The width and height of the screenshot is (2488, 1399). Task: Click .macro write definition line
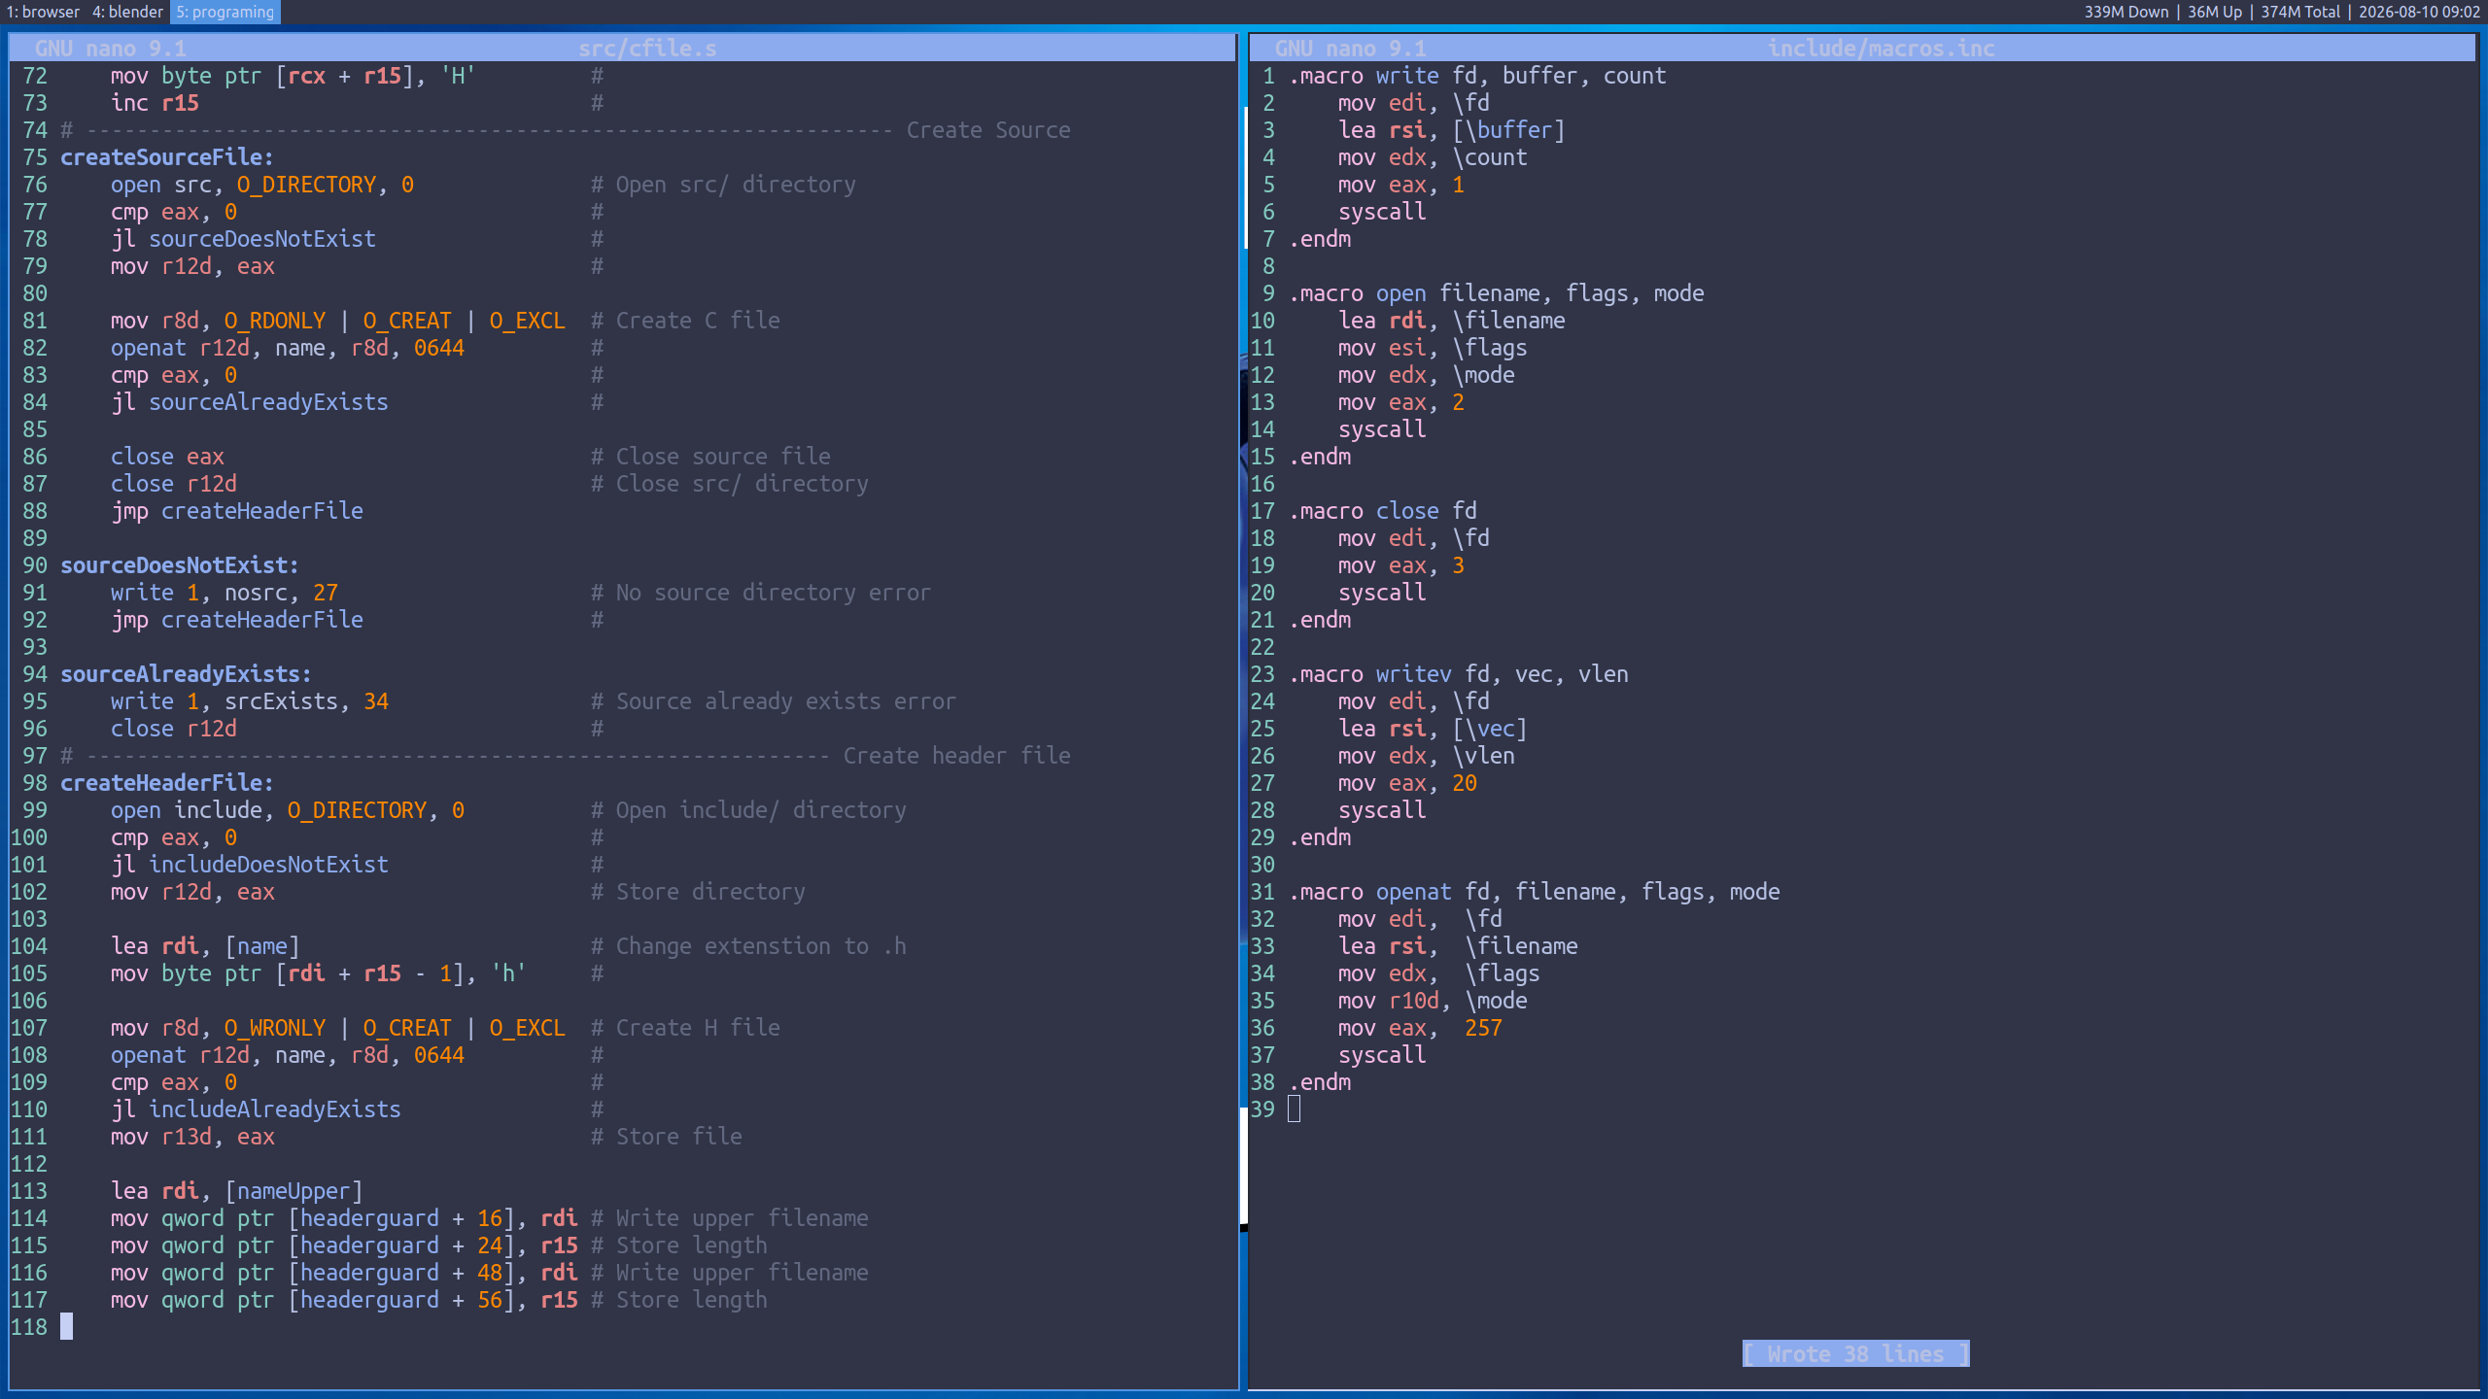point(1477,76)
